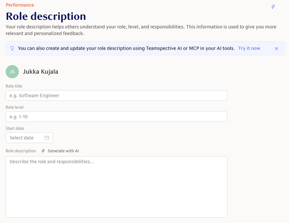Viewport: 289px width, 223px height.
Task: Generate a role description with AI
Action: click(x=63, y=151)
